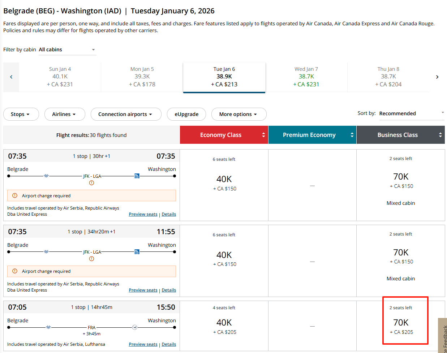The width and height of the screenshot is (447, 353).
Task: Open the Airlines filter dropdown
Action: 64,114
